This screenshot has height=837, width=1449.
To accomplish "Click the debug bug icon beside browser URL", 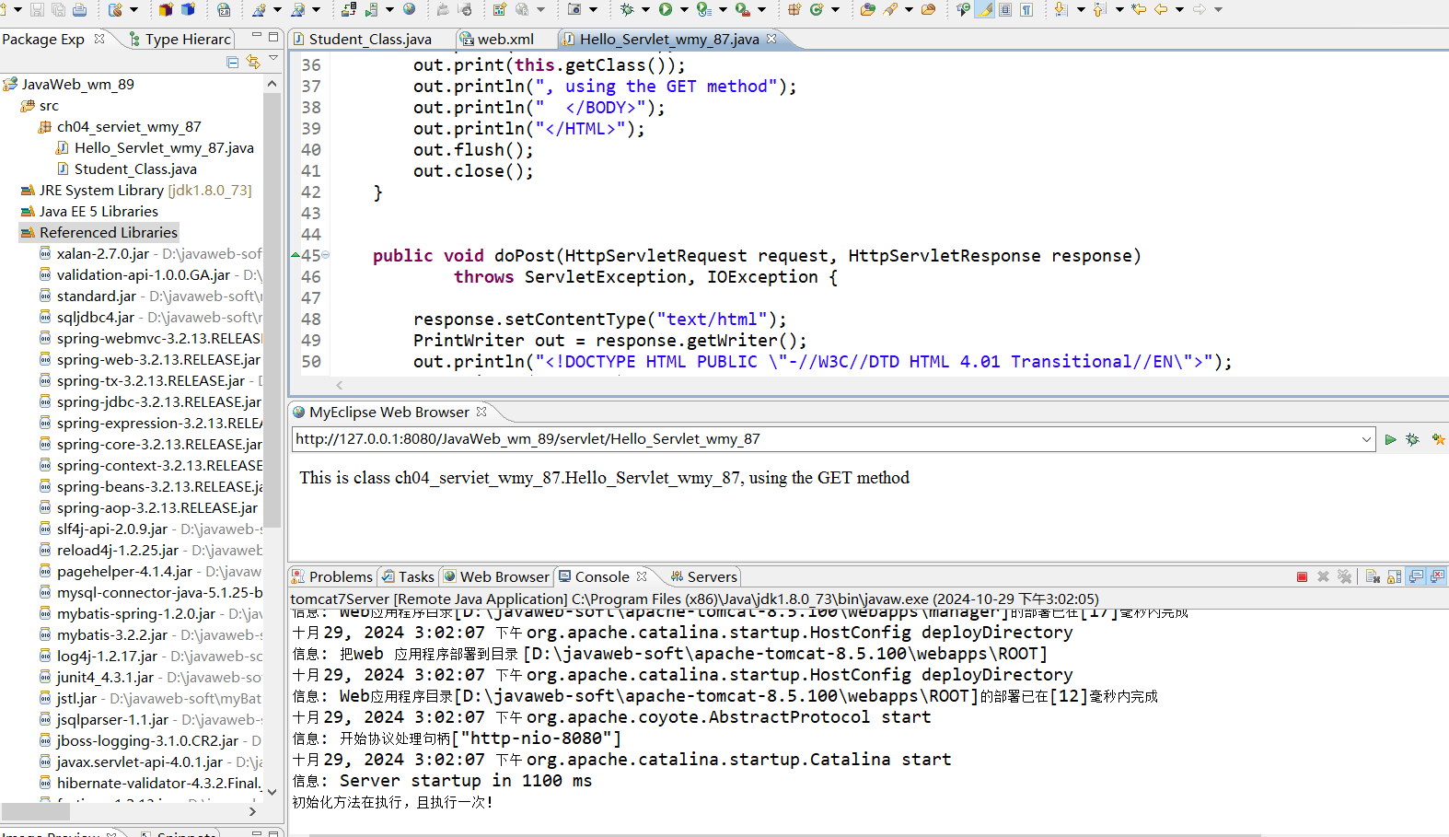I will point(1412,439).
